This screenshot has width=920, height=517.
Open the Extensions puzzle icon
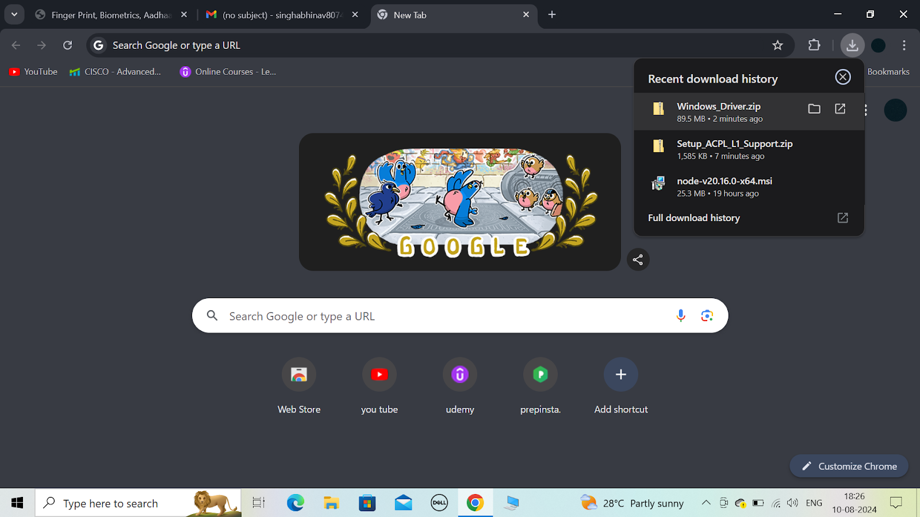click(x=814, y=45)
